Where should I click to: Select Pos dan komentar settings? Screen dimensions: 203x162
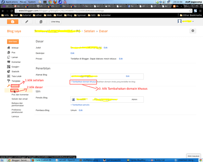pos(20,95)
